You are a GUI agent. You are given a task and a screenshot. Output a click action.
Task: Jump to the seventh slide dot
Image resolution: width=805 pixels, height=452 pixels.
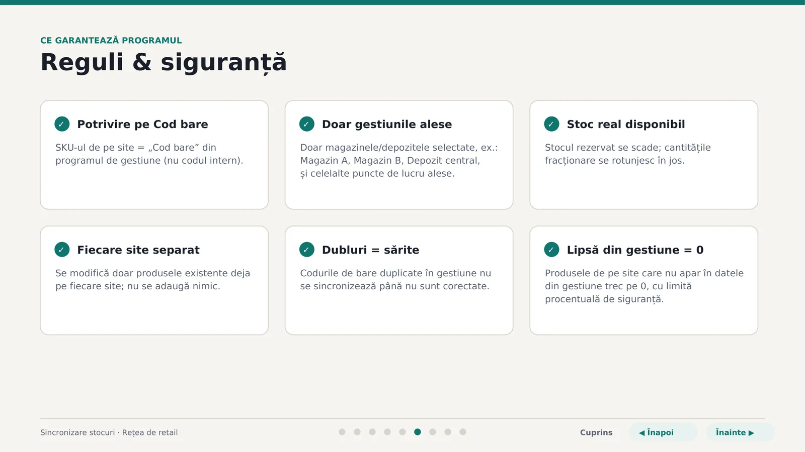pos(433,432)
